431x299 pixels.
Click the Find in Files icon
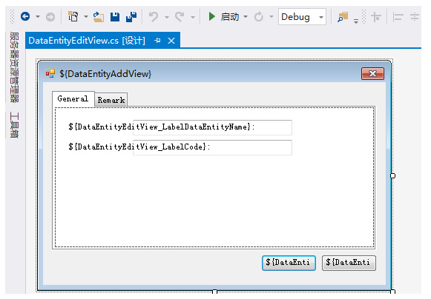click(x=343, y=17)
